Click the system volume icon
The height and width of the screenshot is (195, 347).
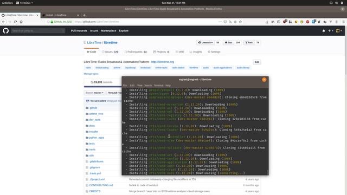[336, 3]
